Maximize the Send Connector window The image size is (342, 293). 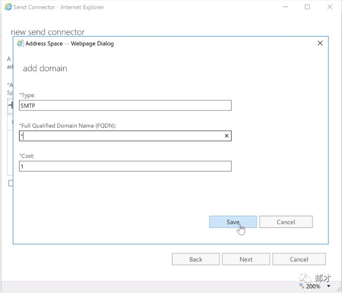coord(307,7)
